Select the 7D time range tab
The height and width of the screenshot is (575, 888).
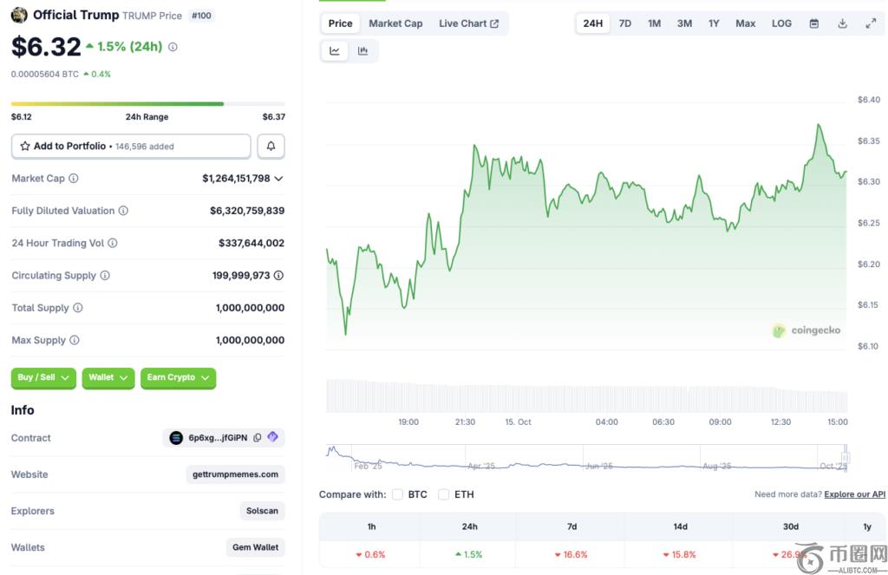624,23
